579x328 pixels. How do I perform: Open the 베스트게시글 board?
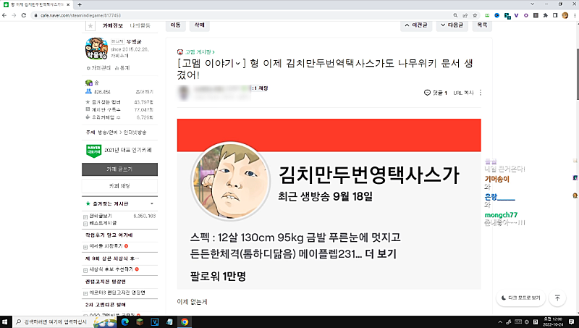click(103, 223)
